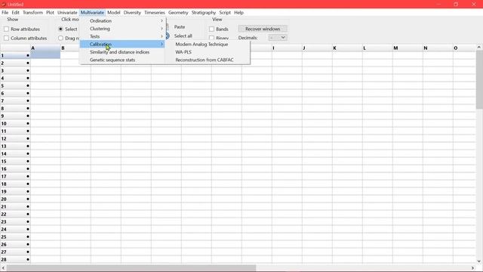
Task: Expand the Tests submenu
Action: point(122,36)
